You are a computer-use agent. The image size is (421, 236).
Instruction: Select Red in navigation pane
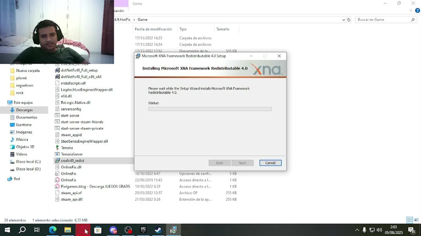[17, 179]
